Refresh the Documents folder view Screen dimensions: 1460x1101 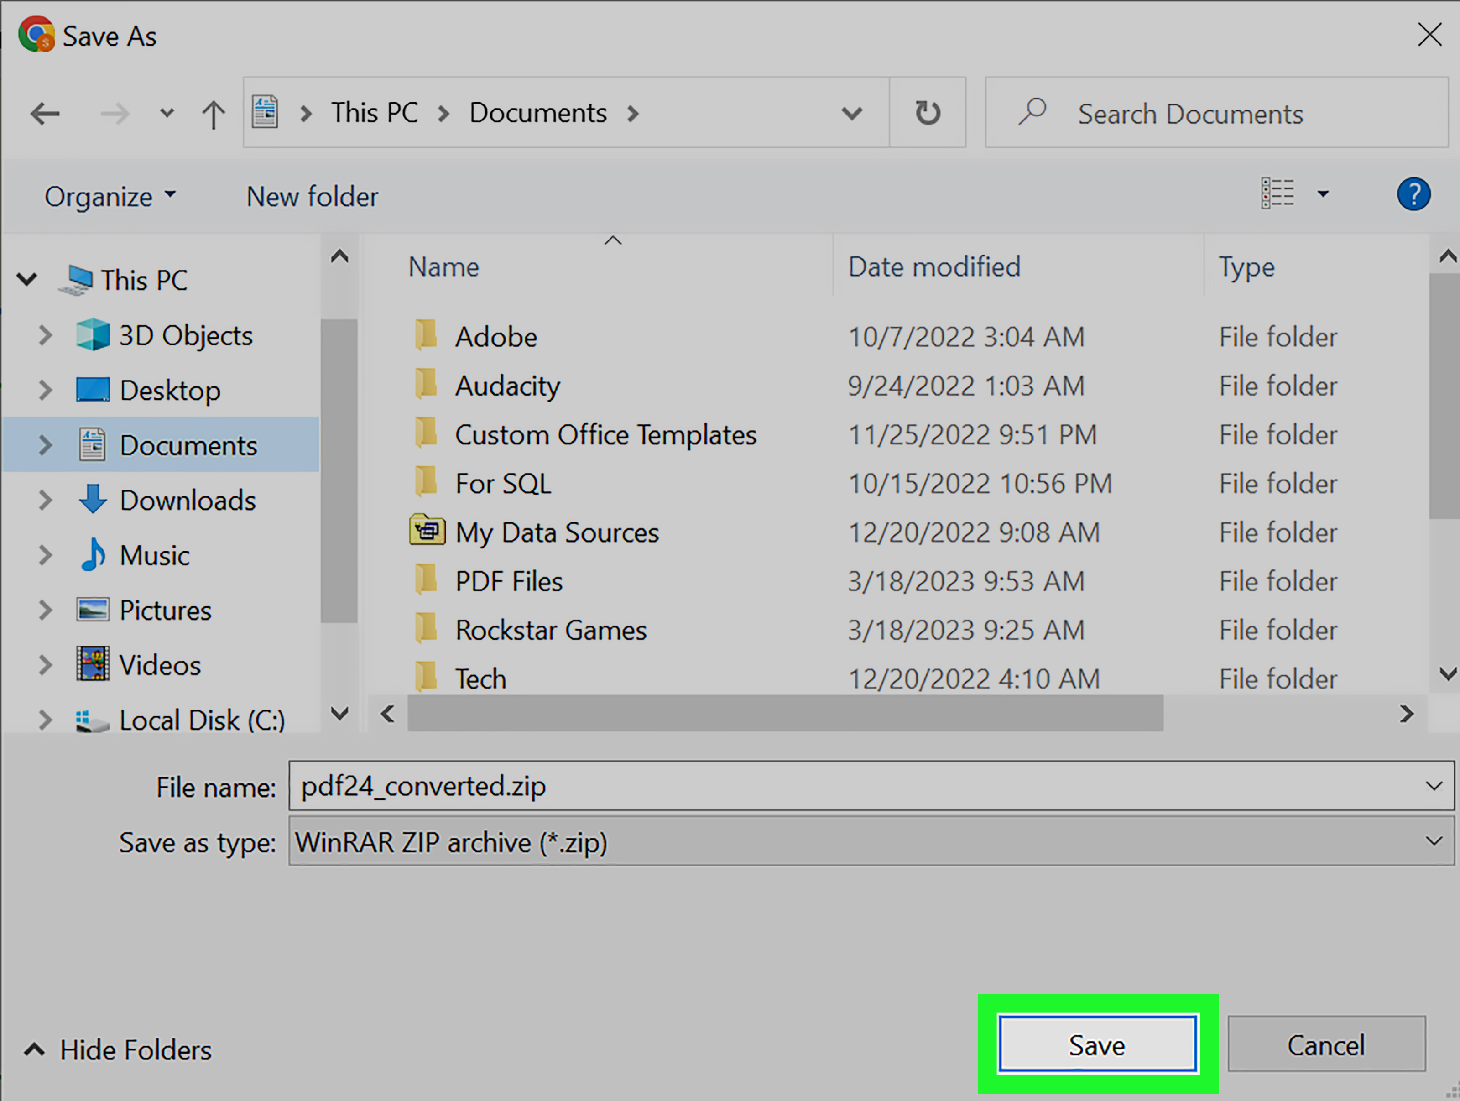point(928,113)
